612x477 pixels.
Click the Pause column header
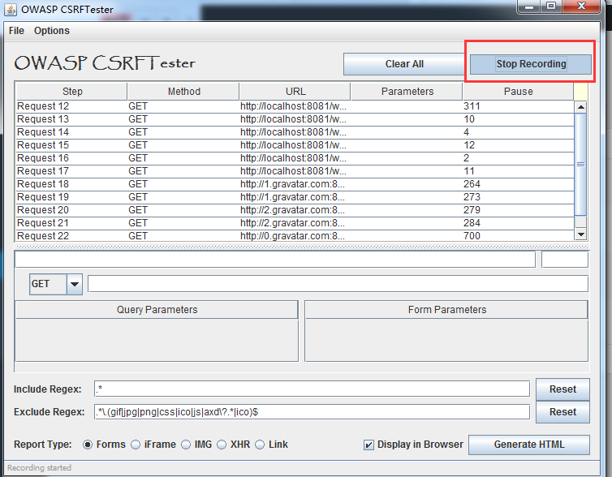[x=518, y=92]
